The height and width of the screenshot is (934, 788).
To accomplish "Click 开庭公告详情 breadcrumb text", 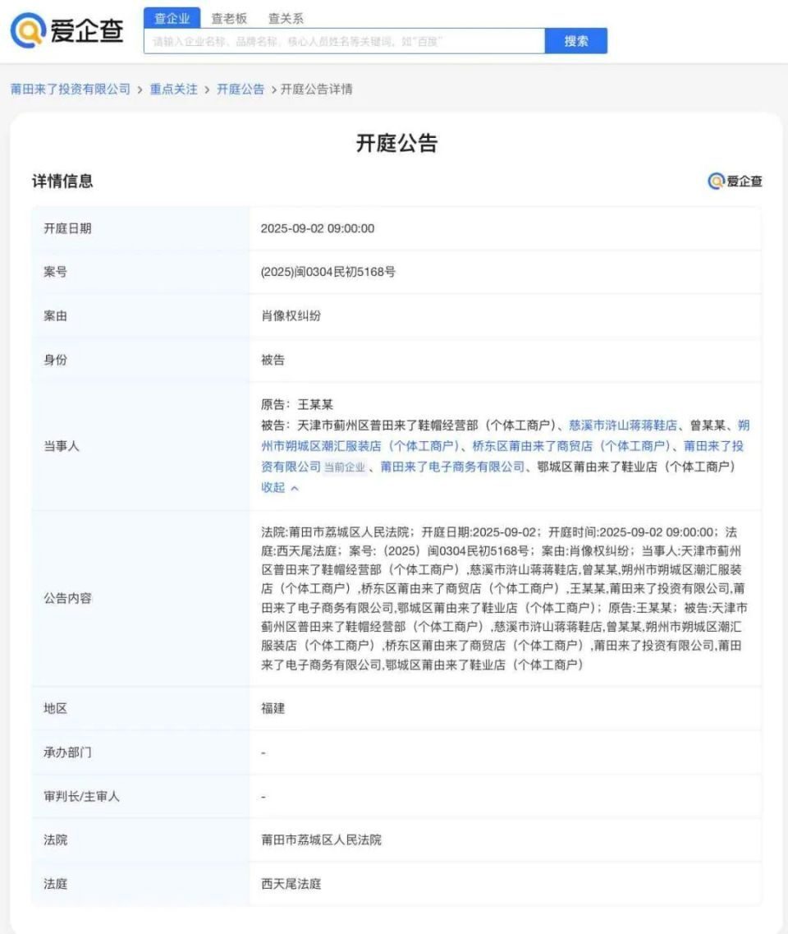I will (x=317, y=90).
